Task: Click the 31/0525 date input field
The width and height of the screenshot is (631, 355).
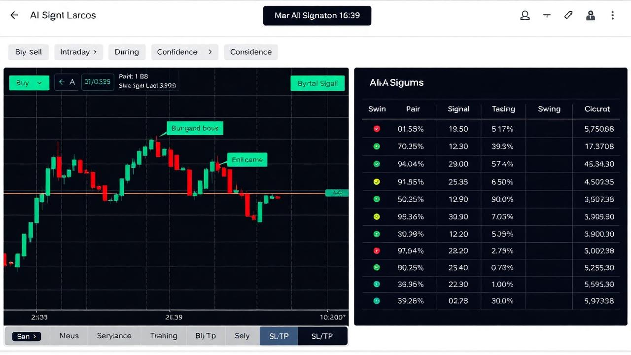Action: pos(97,82)
